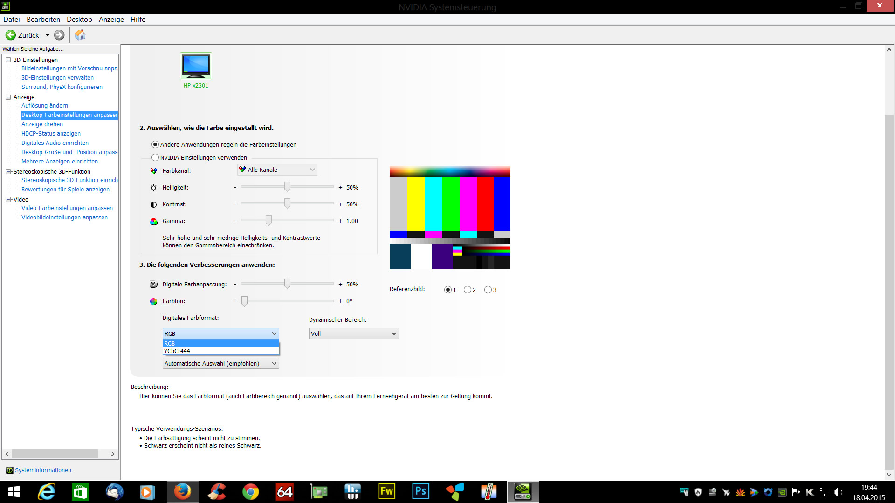Open the Hilfe menu

[138, 19]
